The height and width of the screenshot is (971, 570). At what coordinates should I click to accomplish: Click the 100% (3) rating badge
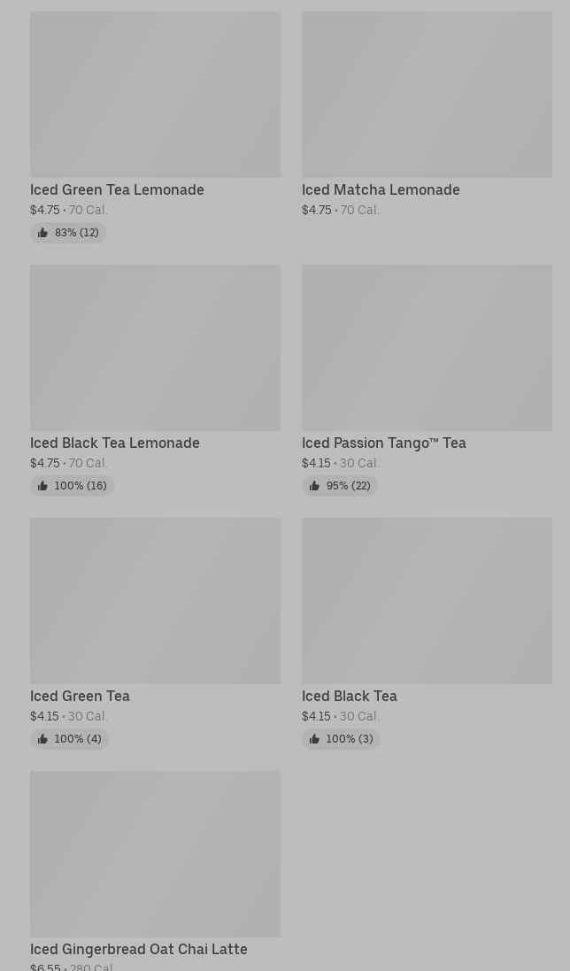pos(341,739)
